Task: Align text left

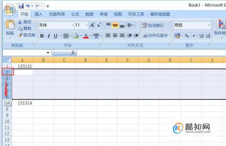Action: click(x=108, y=35)
